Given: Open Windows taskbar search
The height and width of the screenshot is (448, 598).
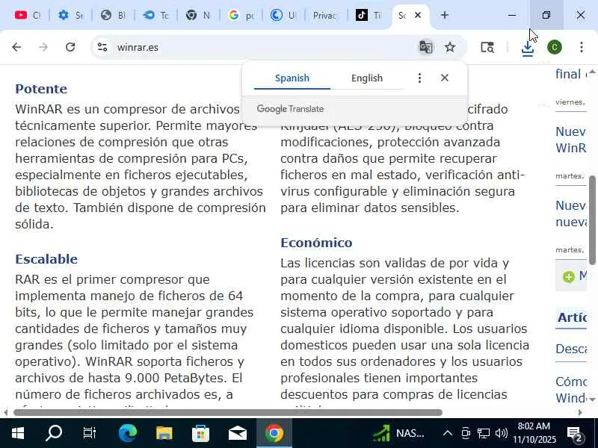Looking at the screenshot, I should click(x=53, y=433).
